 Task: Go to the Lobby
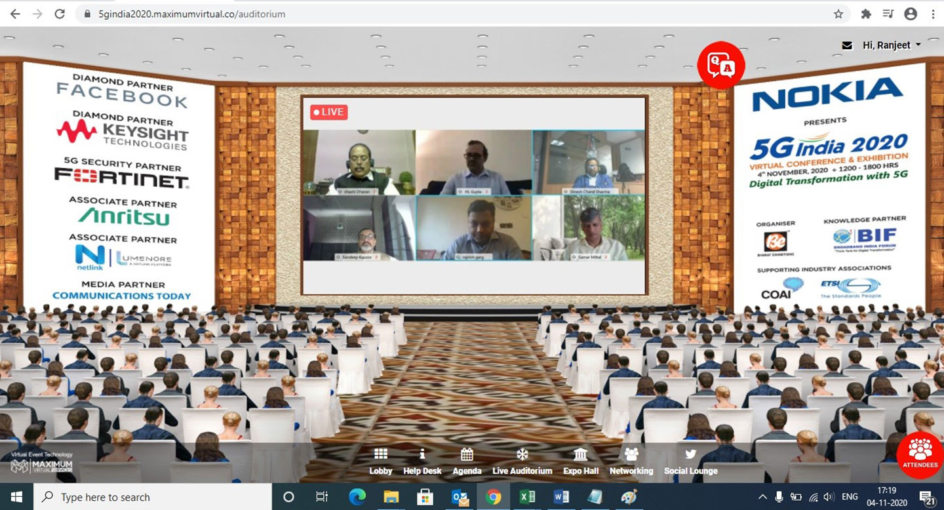(380, 462)
